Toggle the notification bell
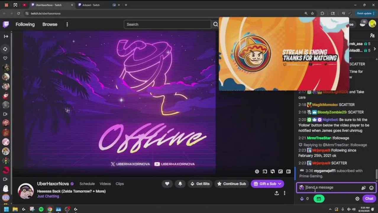The width and height of the screenshot is (378, 213). (180, 184)
